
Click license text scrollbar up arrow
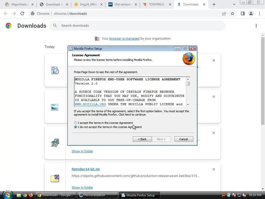[x=188, y=79]
